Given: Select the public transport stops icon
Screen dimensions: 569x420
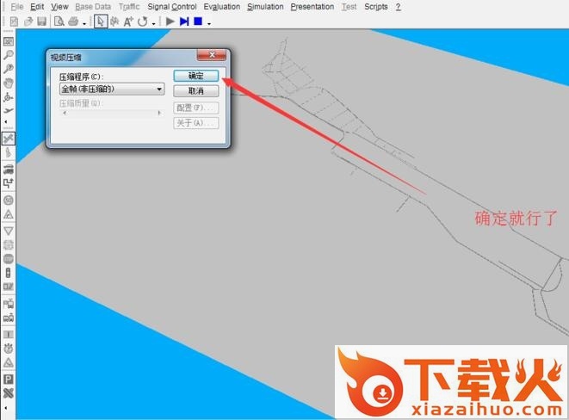Looking at the screenshot, I should tap(9, 303).
